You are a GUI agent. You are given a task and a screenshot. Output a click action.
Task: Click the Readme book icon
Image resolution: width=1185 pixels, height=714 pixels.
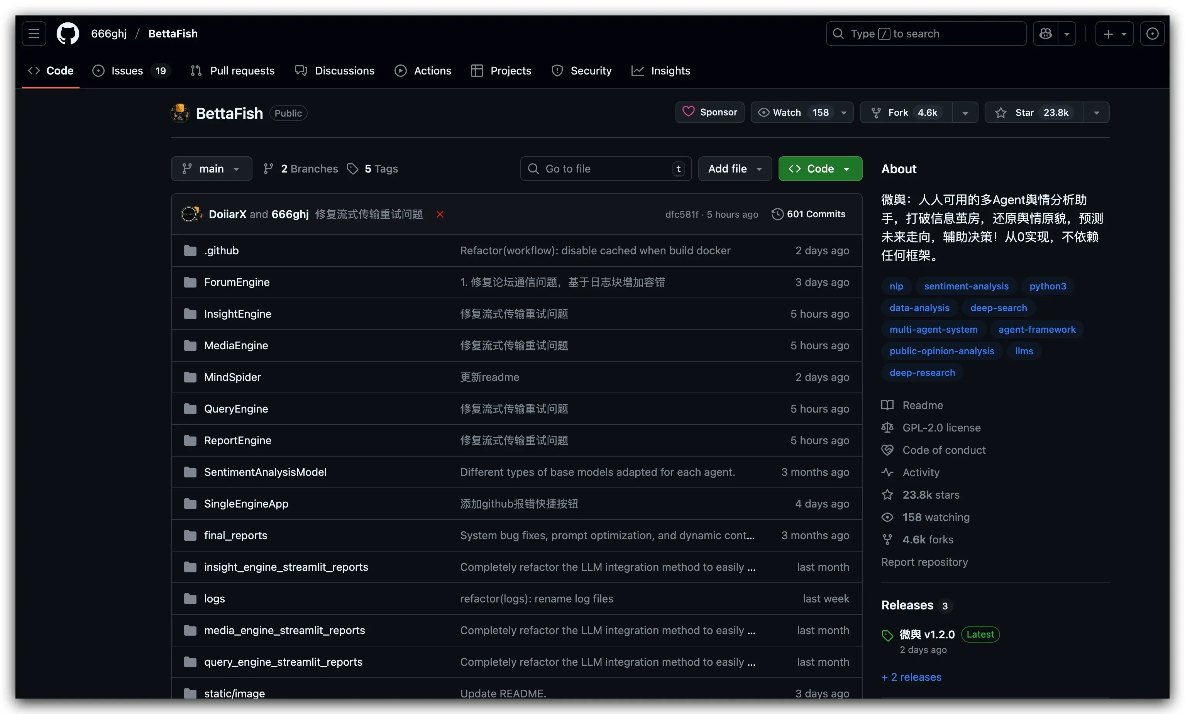(887, 405)
